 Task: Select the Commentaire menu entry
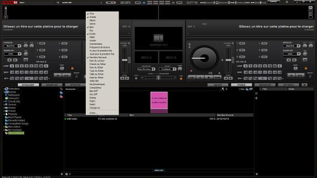pyautogui.click(x=96, y=44)
